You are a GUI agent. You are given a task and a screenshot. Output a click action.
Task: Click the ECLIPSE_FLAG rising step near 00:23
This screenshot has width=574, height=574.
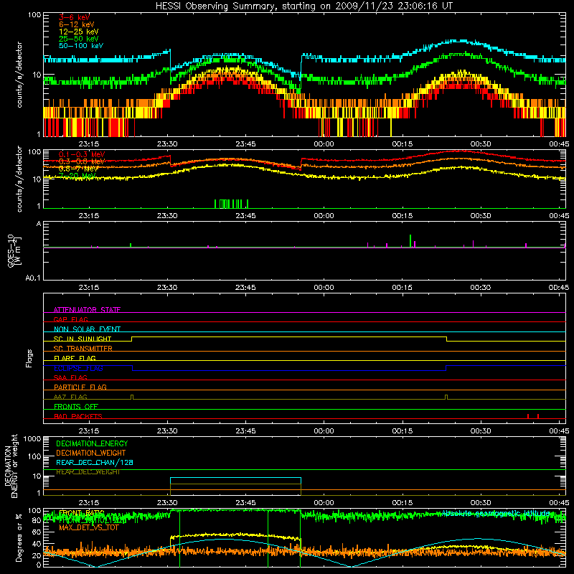pos(446,368)
